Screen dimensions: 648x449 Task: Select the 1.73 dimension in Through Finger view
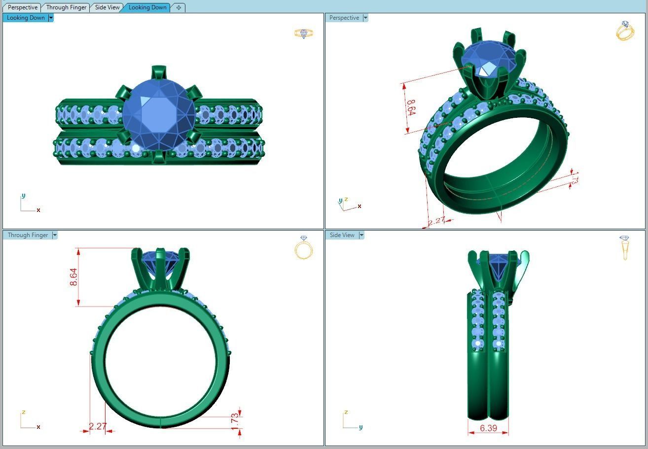coord(235,422)
